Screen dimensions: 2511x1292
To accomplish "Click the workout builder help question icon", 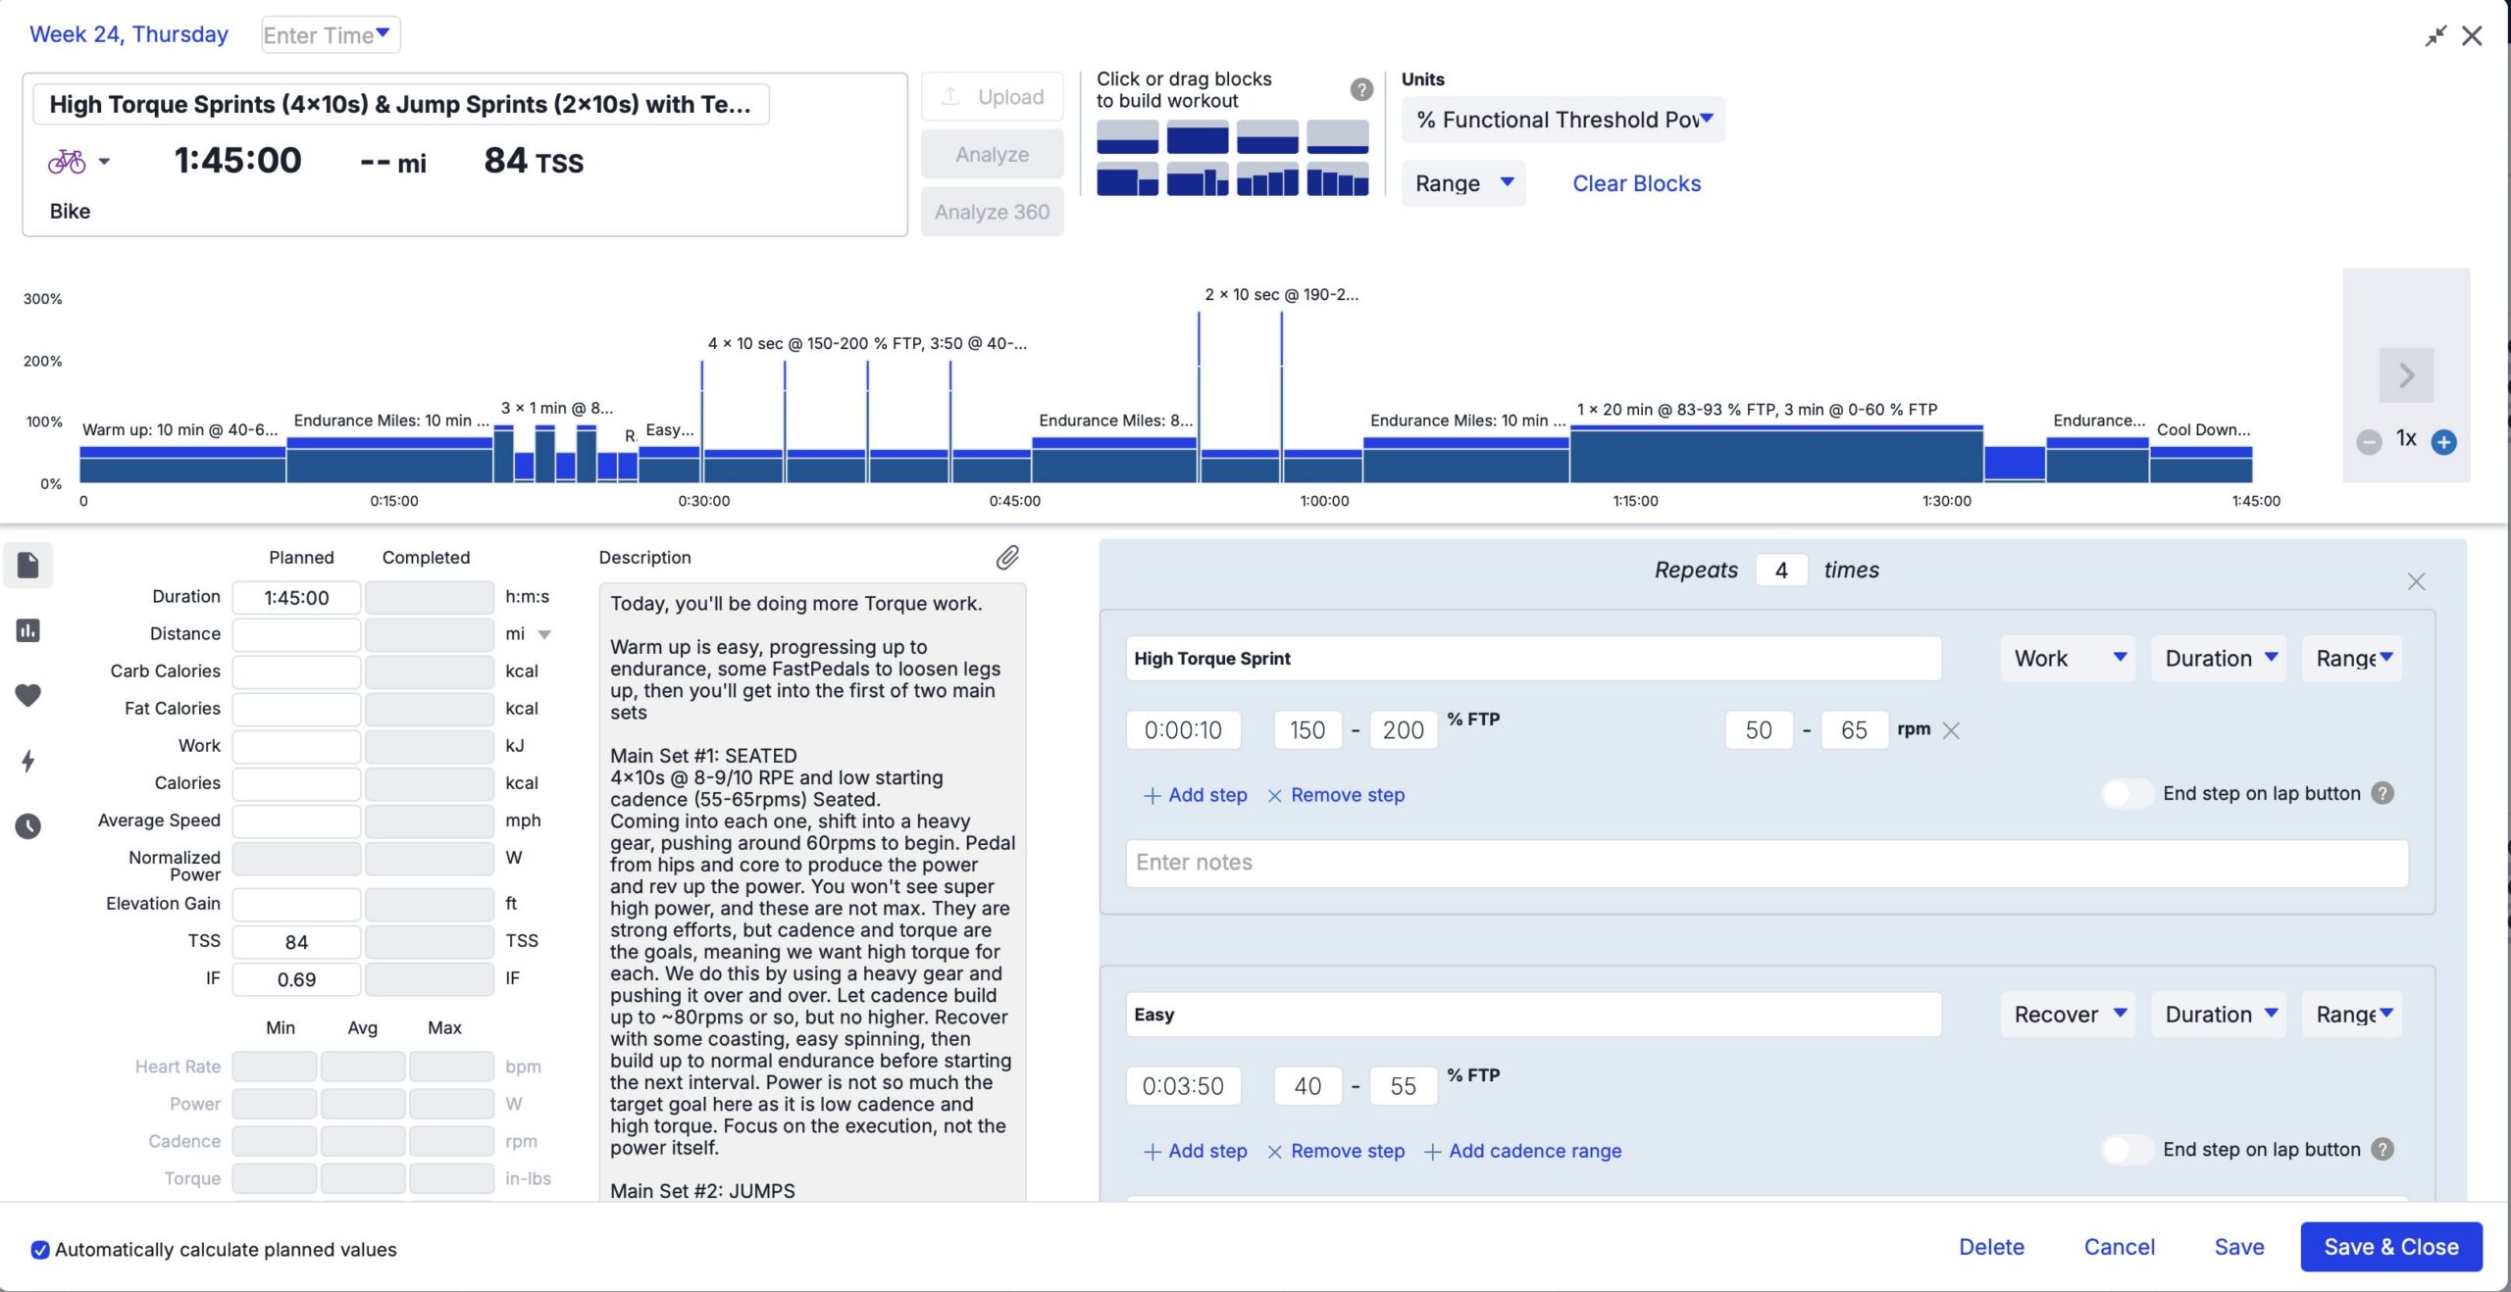I will click(1361, 89).
